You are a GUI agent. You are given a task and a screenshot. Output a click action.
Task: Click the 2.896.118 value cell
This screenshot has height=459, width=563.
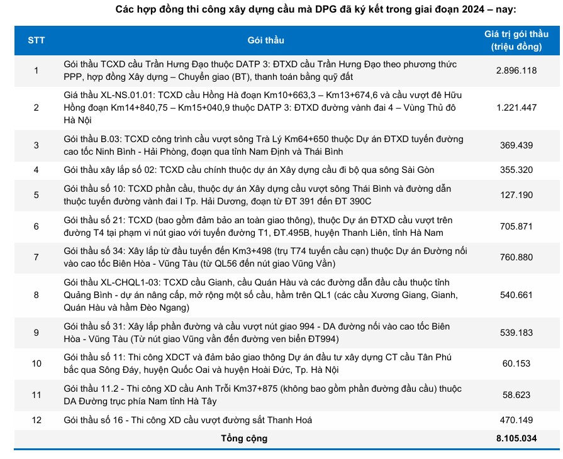tap(516, 70)
